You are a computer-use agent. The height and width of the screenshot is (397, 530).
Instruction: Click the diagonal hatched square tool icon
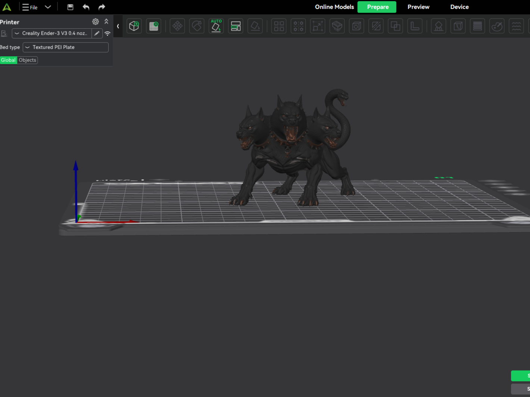376,26
